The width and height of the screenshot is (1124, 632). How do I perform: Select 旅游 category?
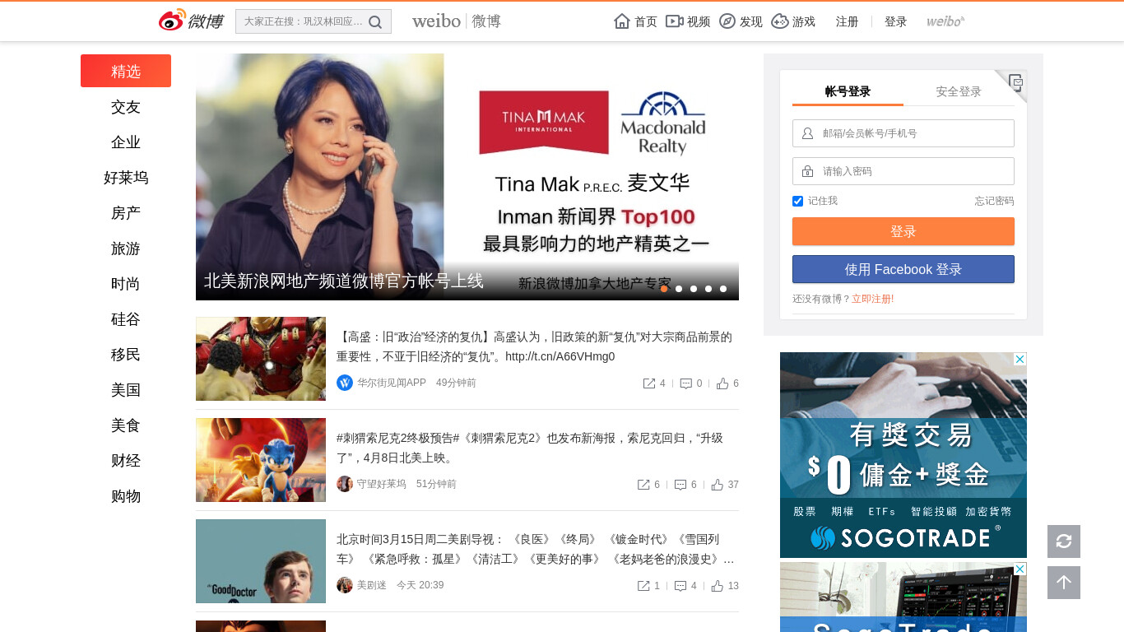pos(126,249)
